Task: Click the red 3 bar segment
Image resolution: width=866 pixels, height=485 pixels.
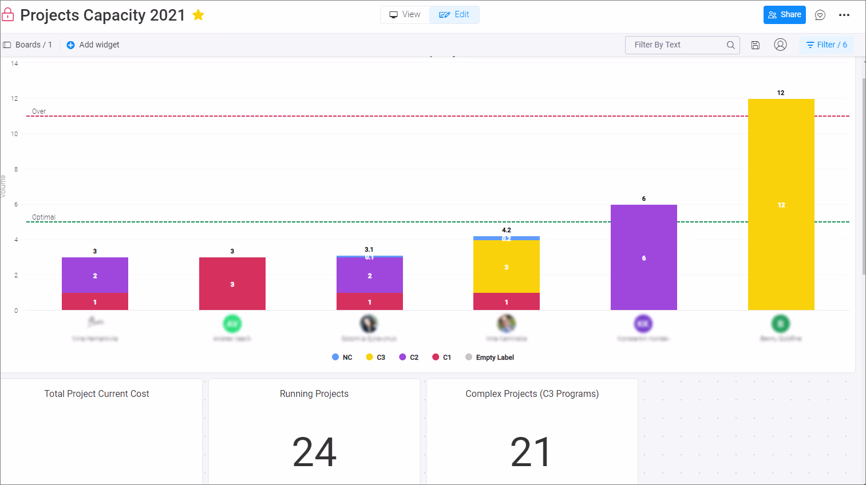Action: click(232, 284)
